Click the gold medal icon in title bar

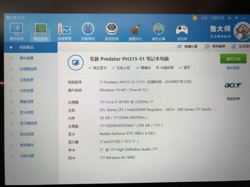(195, 18)
